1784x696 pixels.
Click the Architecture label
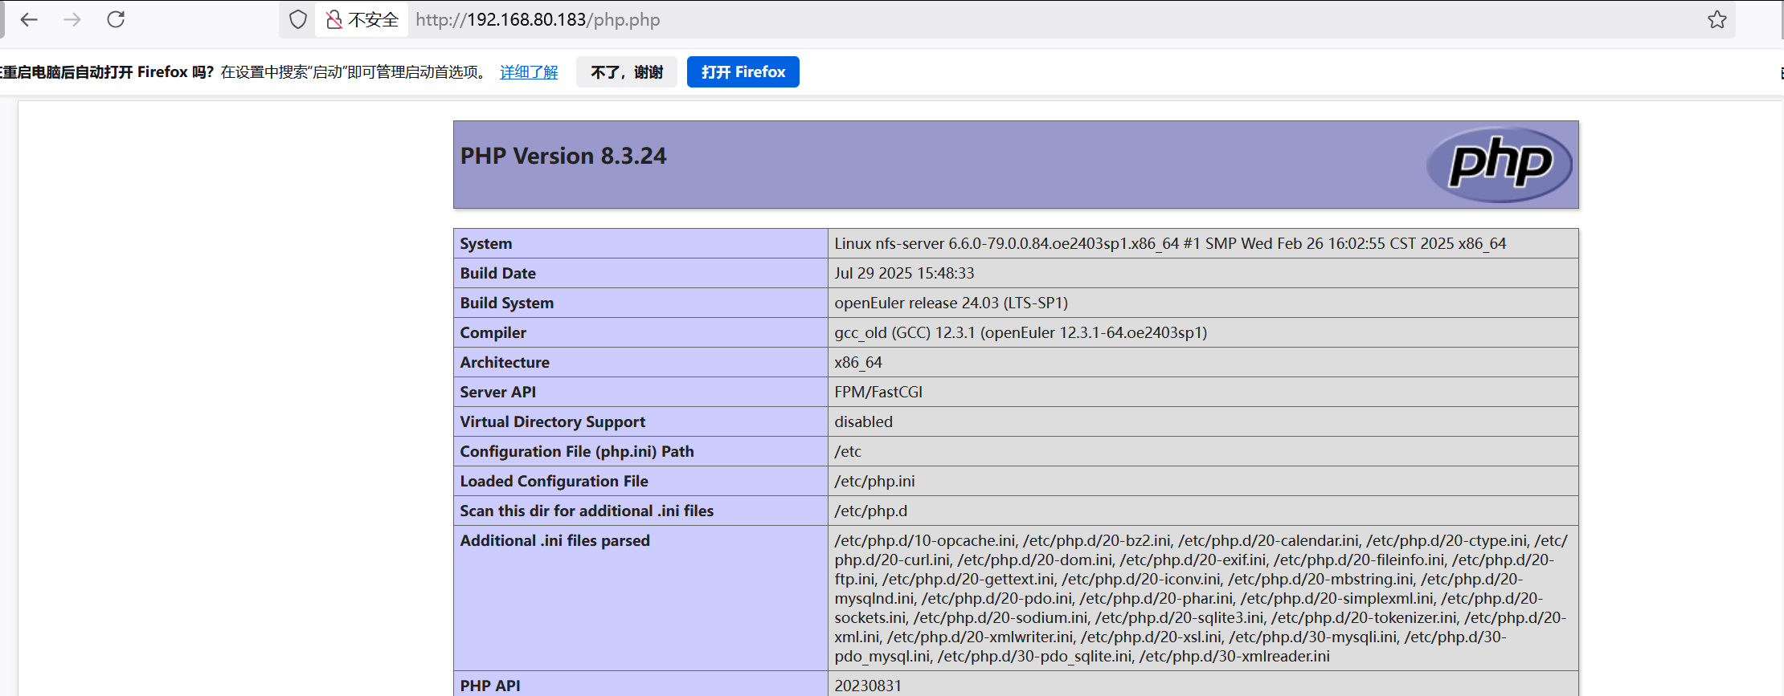click(x=505, y=362)
